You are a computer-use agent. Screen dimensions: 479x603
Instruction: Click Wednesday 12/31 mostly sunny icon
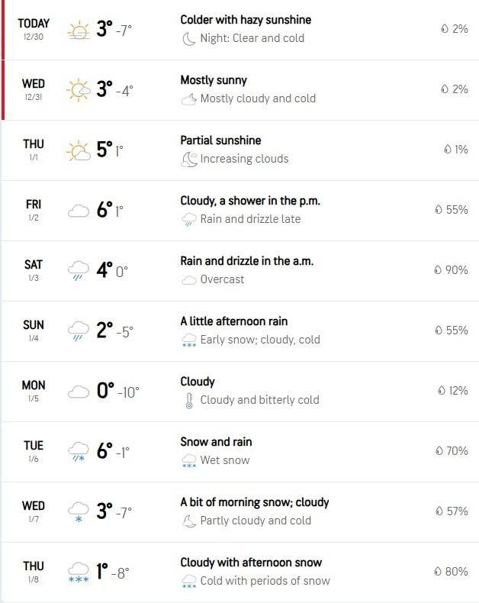coord(79,90)
